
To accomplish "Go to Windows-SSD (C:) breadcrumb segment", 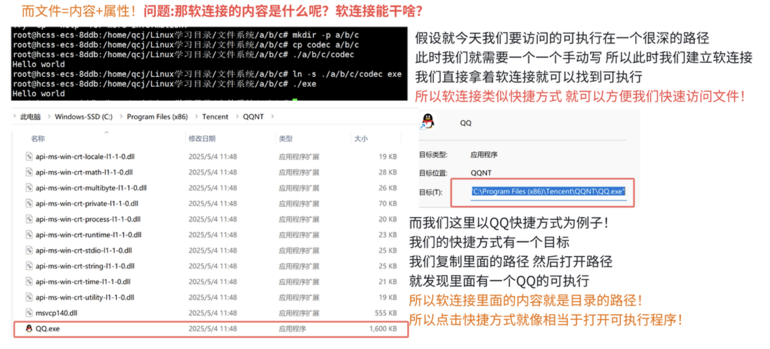I will pyautogui.click(x=84, y=117).
